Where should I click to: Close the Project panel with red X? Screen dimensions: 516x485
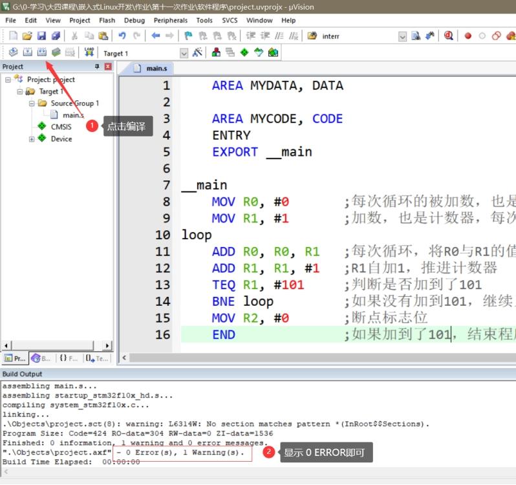tap(108, 67)
